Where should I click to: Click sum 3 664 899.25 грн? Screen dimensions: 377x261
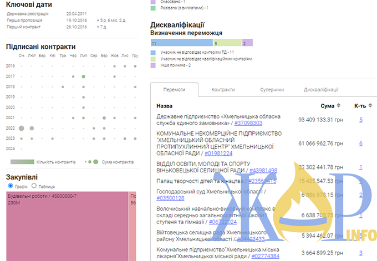tap(322, 253)
